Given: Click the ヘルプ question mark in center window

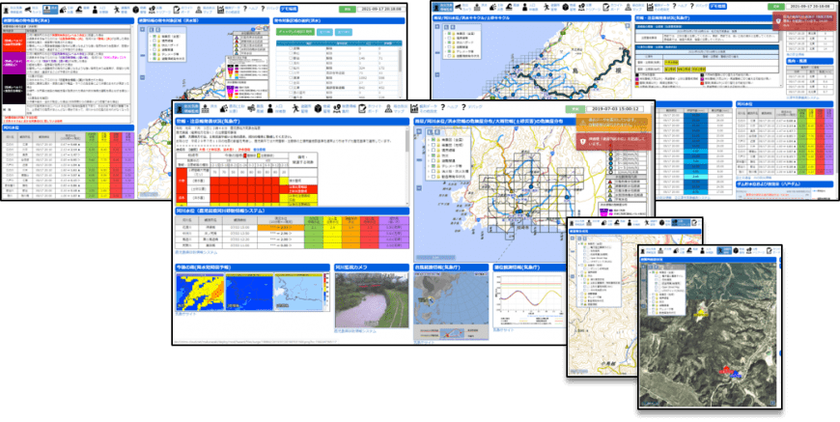Looking at the screenshot, I should pyautogui.click(x=444, y=108).
